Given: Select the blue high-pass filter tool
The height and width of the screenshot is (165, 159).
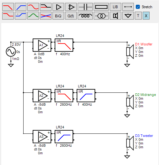Looking at the screenshot, I should (x=20, y=7).
